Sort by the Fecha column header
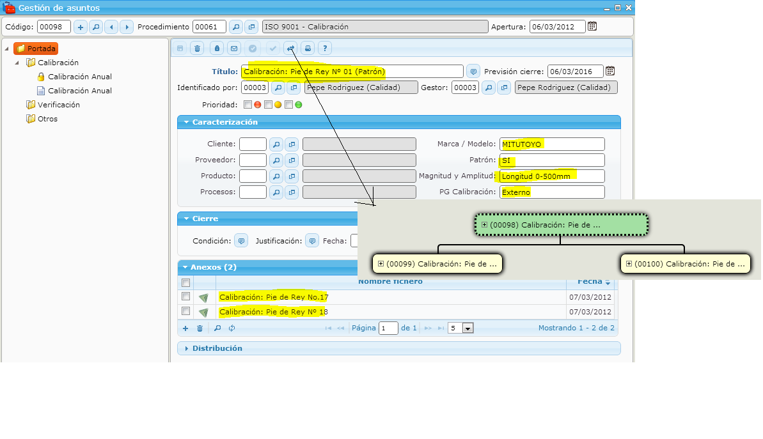This screenshot has height=439, width=763. (x=590, y=282)
